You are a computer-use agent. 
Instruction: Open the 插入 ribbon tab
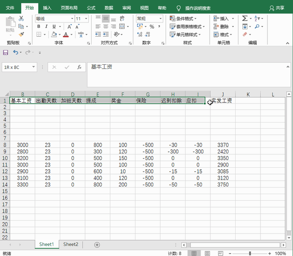tap(47, 8)
